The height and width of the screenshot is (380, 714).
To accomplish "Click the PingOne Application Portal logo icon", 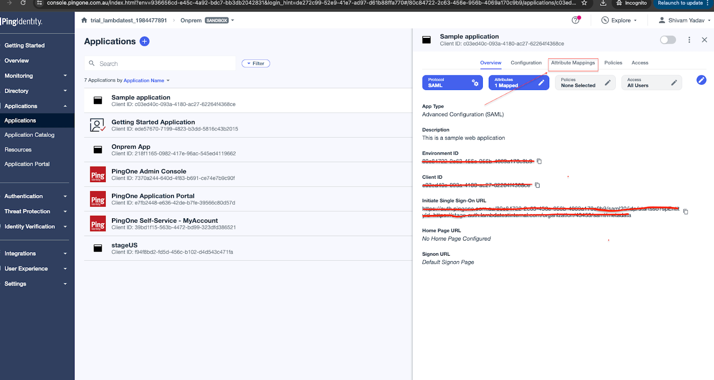I will click(98, 199).
